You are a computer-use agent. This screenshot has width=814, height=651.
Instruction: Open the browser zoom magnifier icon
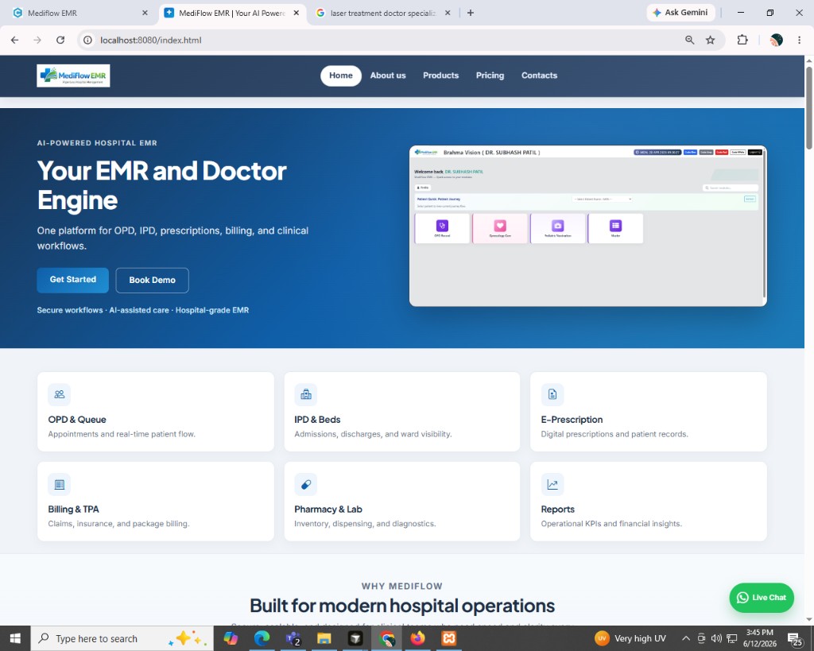point(689,40)
